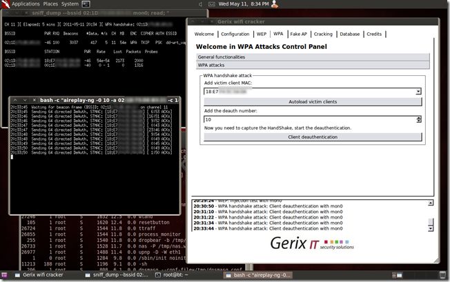Click the 20:33:44 log entry
The image size is (450, 282).
point(268,228)
